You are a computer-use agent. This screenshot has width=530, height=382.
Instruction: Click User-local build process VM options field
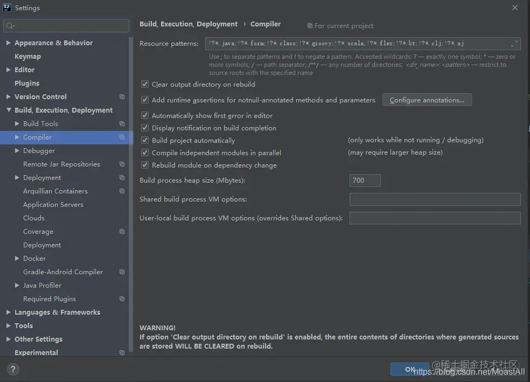pyautogui.click(x=435, y=218)
